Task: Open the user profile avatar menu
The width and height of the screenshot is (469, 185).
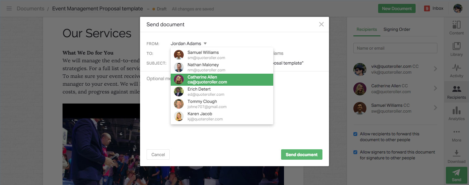Action: coord(458,8)
